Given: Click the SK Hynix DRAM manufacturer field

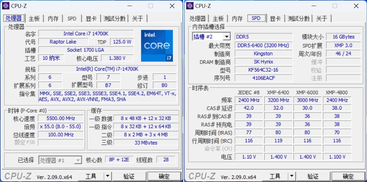Looking at the screenshot, I should pos(263,62).
